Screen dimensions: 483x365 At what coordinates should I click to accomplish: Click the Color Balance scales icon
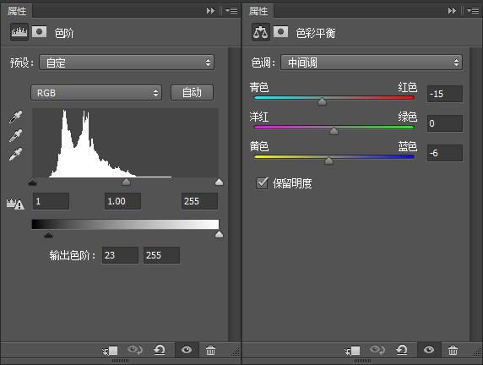pyautogui.click(x=261, y=32)
